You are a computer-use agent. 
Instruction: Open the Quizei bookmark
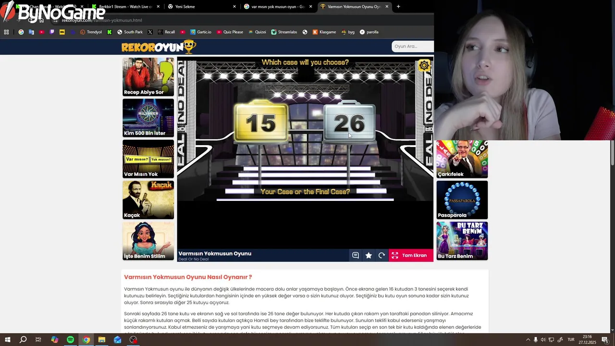click(x=257, y=32)
